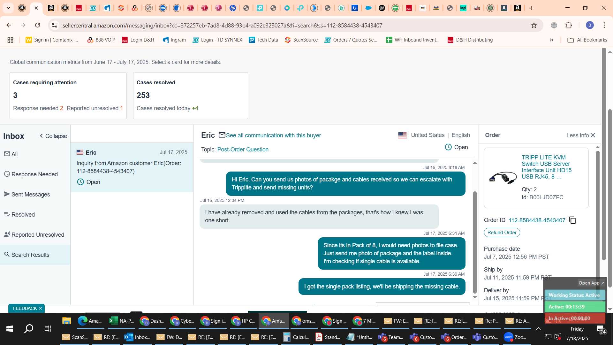
Task: Open Reported Unresolved folder
Action: click(34, 234)
